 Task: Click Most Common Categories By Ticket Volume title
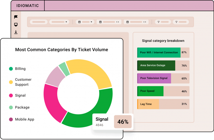(62, 50)
